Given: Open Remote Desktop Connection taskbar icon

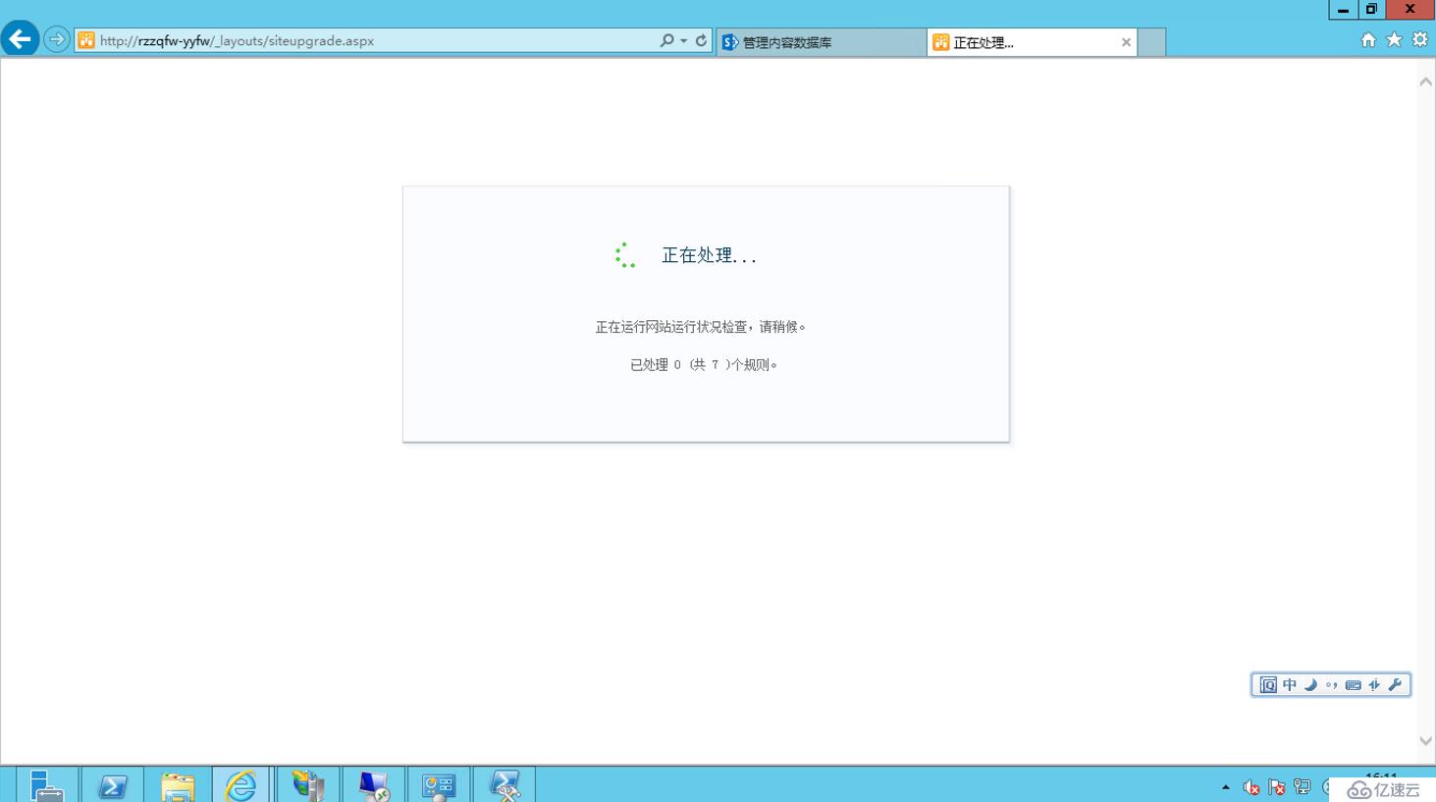Looking at the screenshot, I should [x=374, y=786].
